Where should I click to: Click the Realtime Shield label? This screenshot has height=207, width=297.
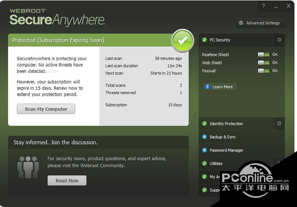(215, 55)
